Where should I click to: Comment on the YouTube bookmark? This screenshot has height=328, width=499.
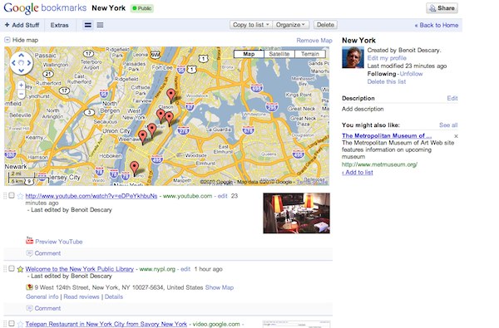coord(47,253)
